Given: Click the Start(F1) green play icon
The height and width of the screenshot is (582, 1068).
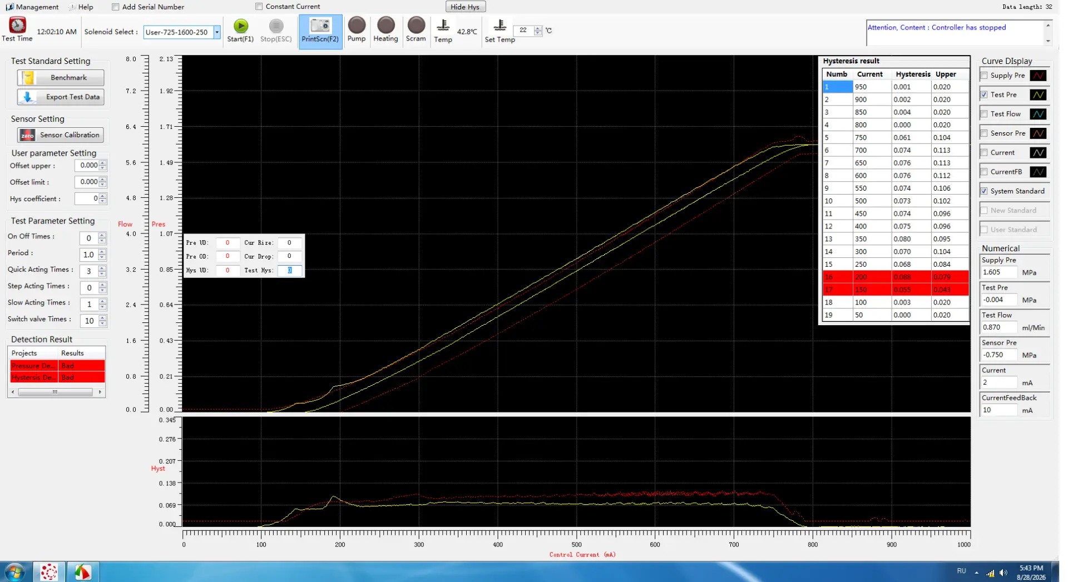Looking at the screenshot, I should 241,26.
